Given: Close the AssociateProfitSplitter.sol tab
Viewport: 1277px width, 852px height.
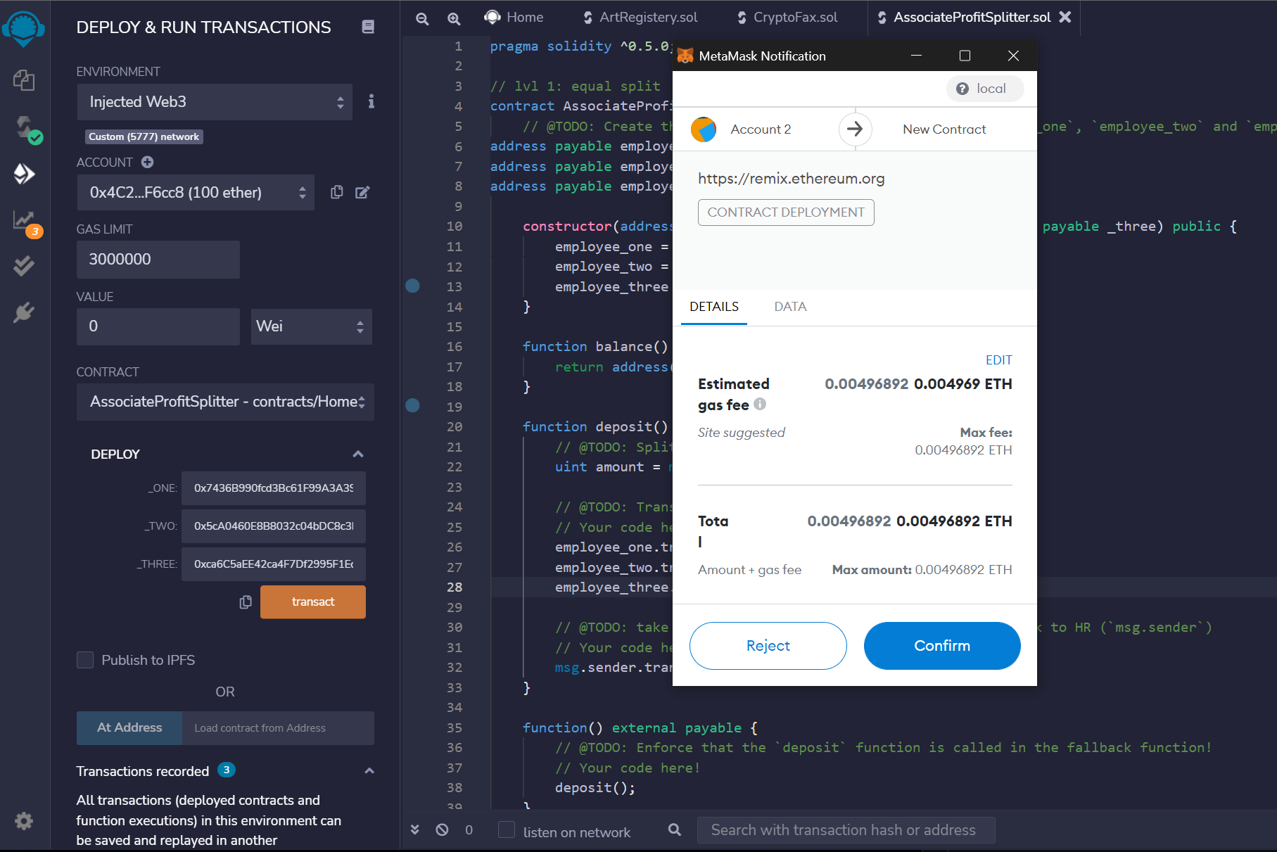Looking at the screenshot, I should [1065, 17].
